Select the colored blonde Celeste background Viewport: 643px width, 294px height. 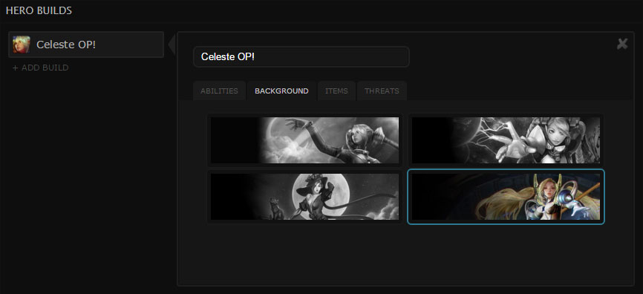click(506, 197)
